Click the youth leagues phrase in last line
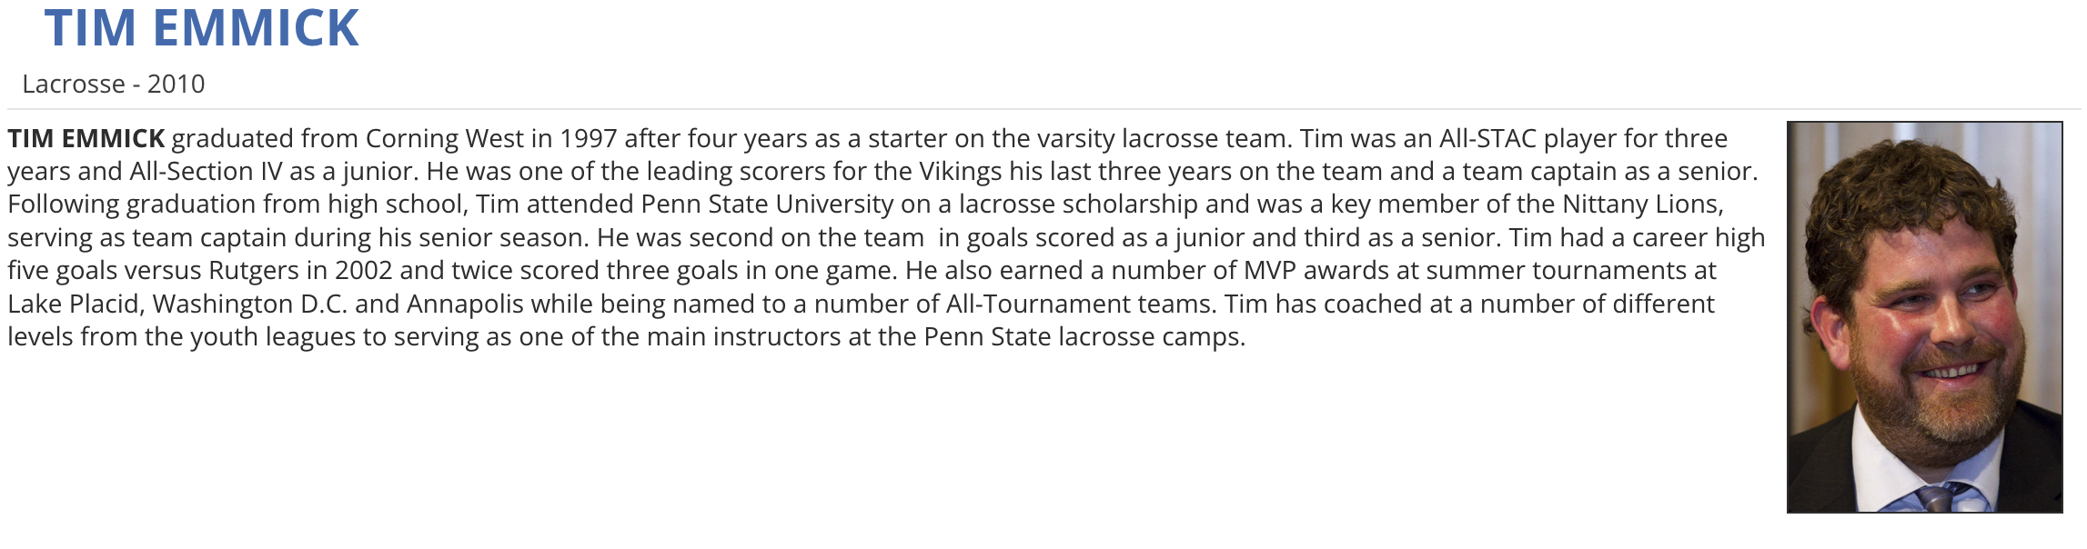Viewport: 2087px width, 549px height. coord(272,337)
